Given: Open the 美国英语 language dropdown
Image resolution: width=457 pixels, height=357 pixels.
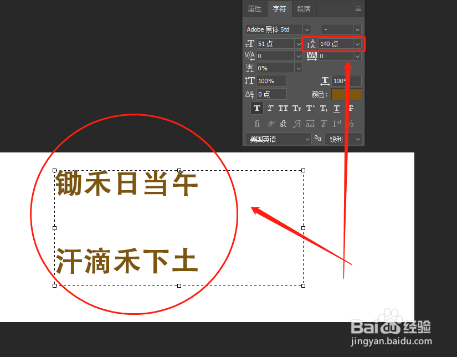Looking at the screenshot, I should 278,139.
